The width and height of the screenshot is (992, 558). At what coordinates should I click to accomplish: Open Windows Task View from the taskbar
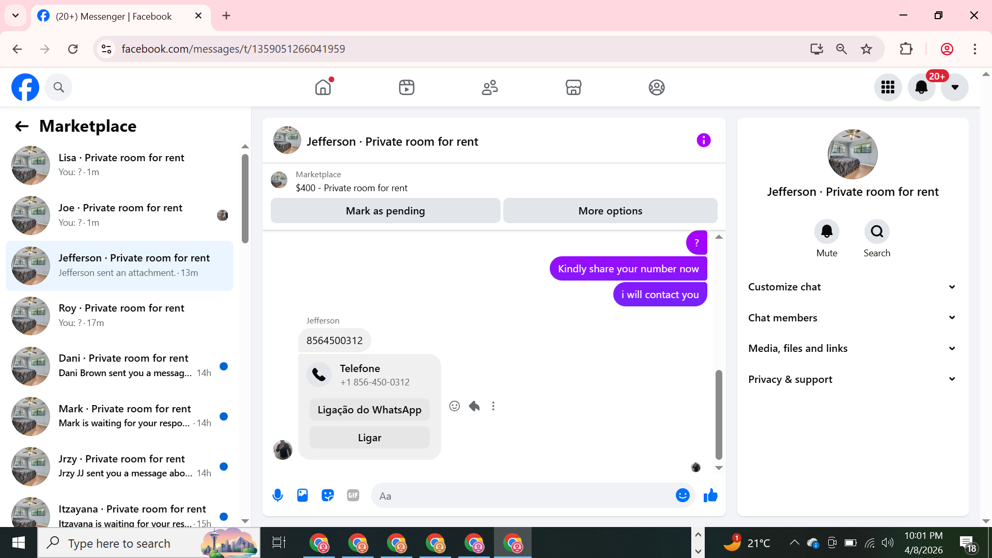tap(278, 543)
